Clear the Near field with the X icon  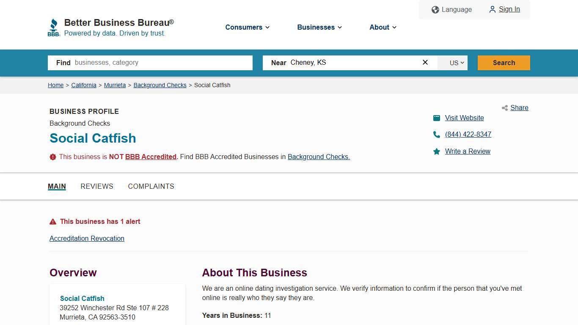click(425, 62)
